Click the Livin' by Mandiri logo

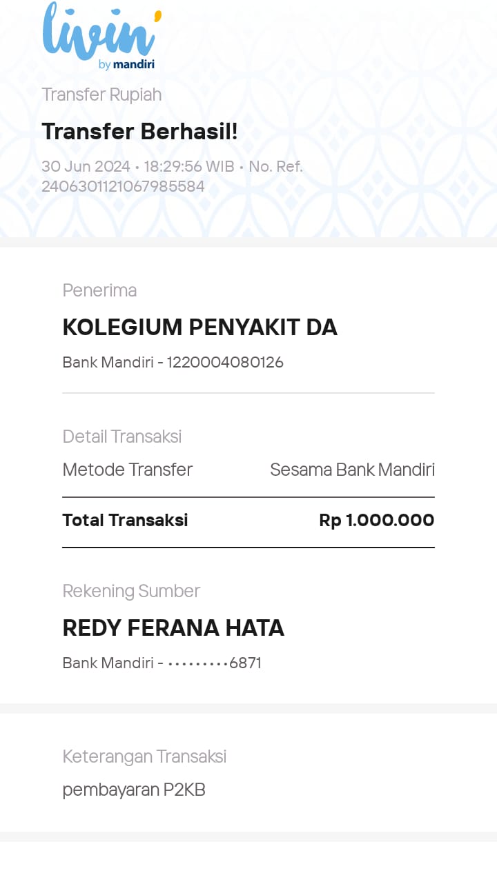(102, 37)
